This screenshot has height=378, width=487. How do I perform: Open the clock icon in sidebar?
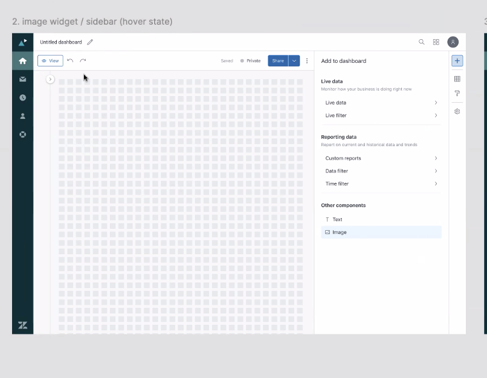(x=23, y=97)
